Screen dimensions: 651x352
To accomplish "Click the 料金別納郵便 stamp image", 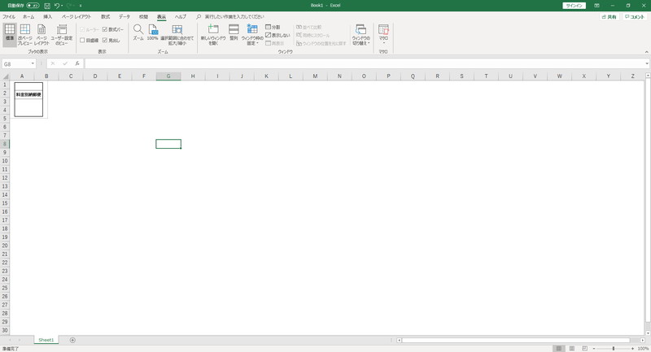I will [x=28, y=99].
